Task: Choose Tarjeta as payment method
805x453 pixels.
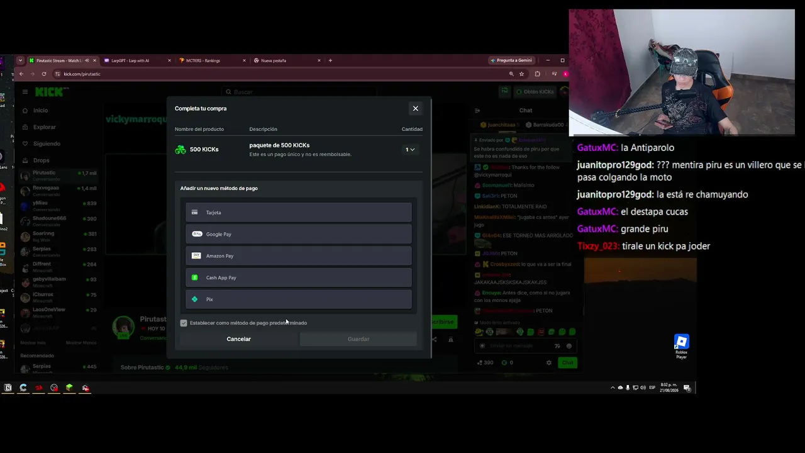Action: coord(299,213)
